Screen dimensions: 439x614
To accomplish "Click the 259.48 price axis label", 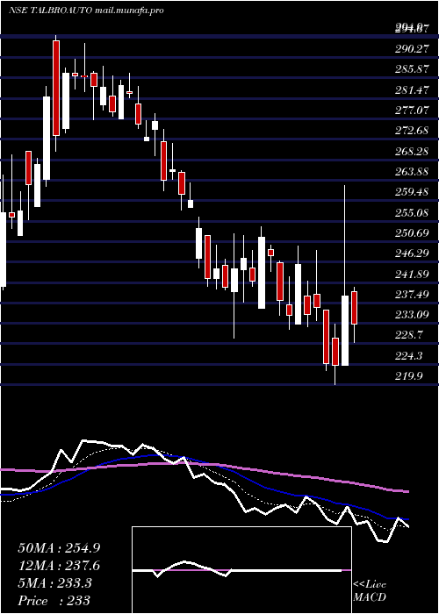I will (412, 192).
